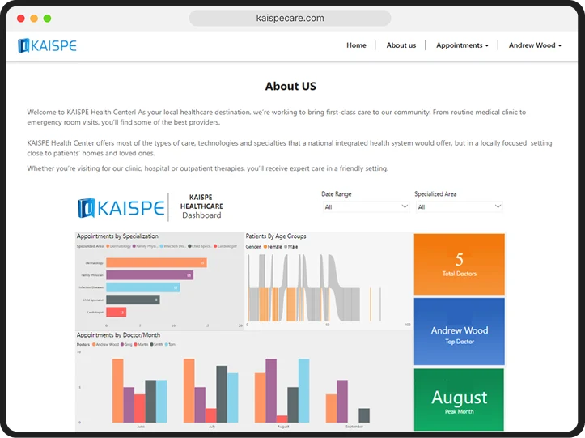Expand the Appointments menu
The height and width of the screenshot is (438, 585).
pos(462,45)
